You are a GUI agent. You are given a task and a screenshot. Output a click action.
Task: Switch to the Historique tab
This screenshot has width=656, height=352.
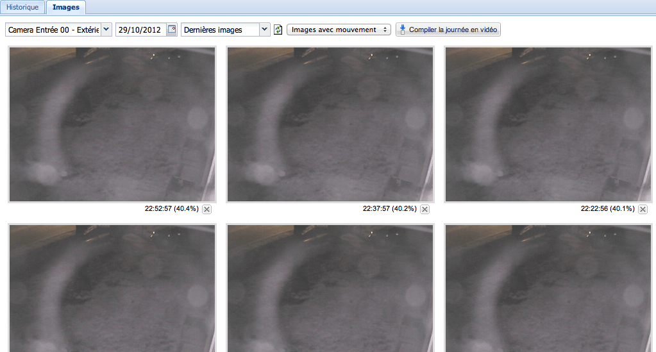coord(22,7)
